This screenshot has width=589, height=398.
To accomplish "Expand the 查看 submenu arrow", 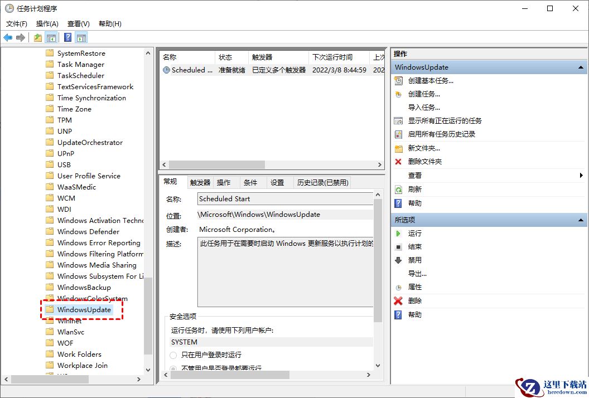I will [x=581, y=176].
